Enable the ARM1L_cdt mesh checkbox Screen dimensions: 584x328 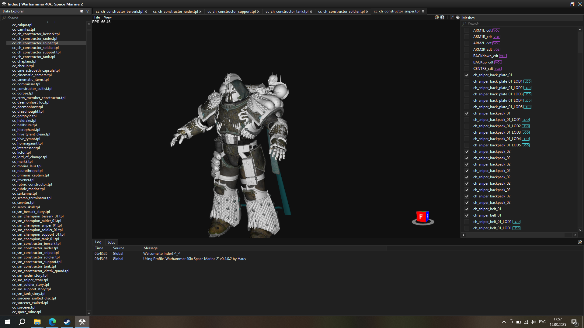[x=467, y=30]
